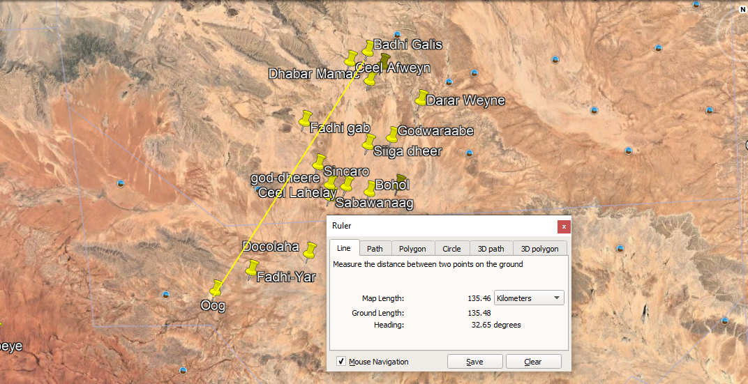
Task: Click the Clear button in Ruler
Action: click(x=533, y=362)
